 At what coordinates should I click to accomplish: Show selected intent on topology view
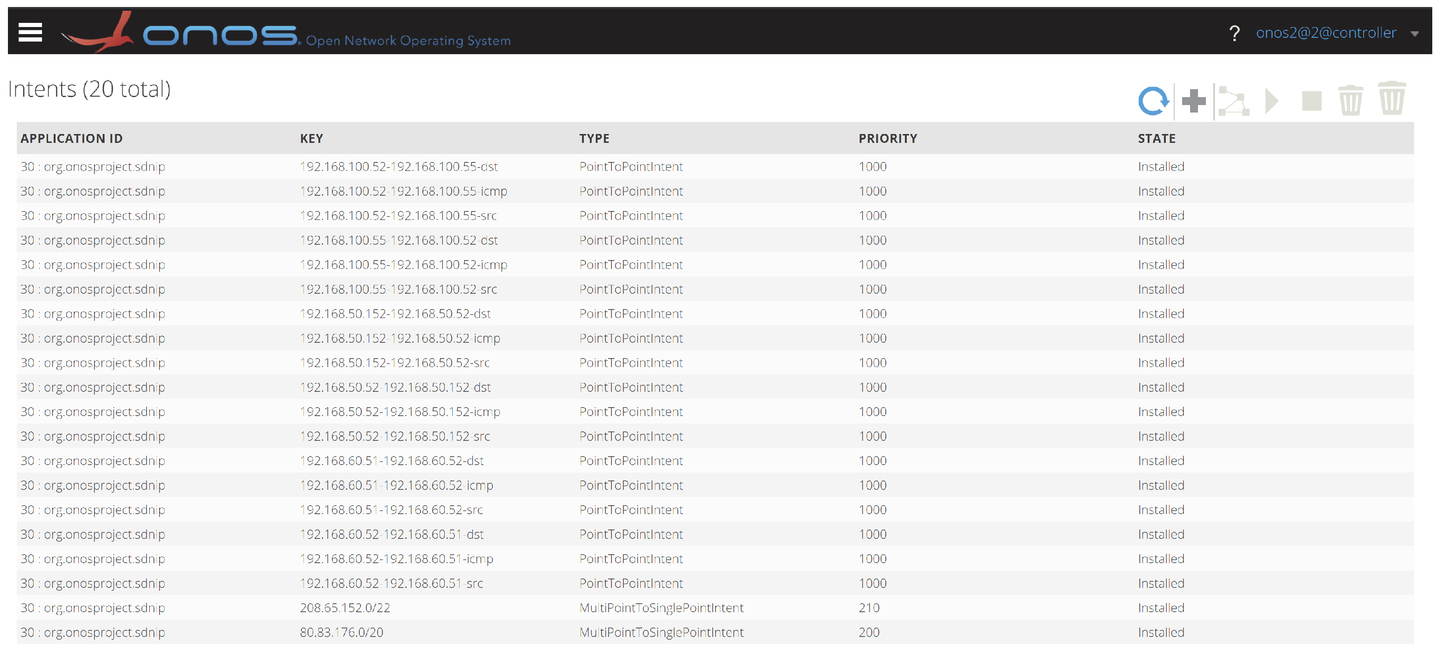pyautogui.click(x=1233, y=101)
